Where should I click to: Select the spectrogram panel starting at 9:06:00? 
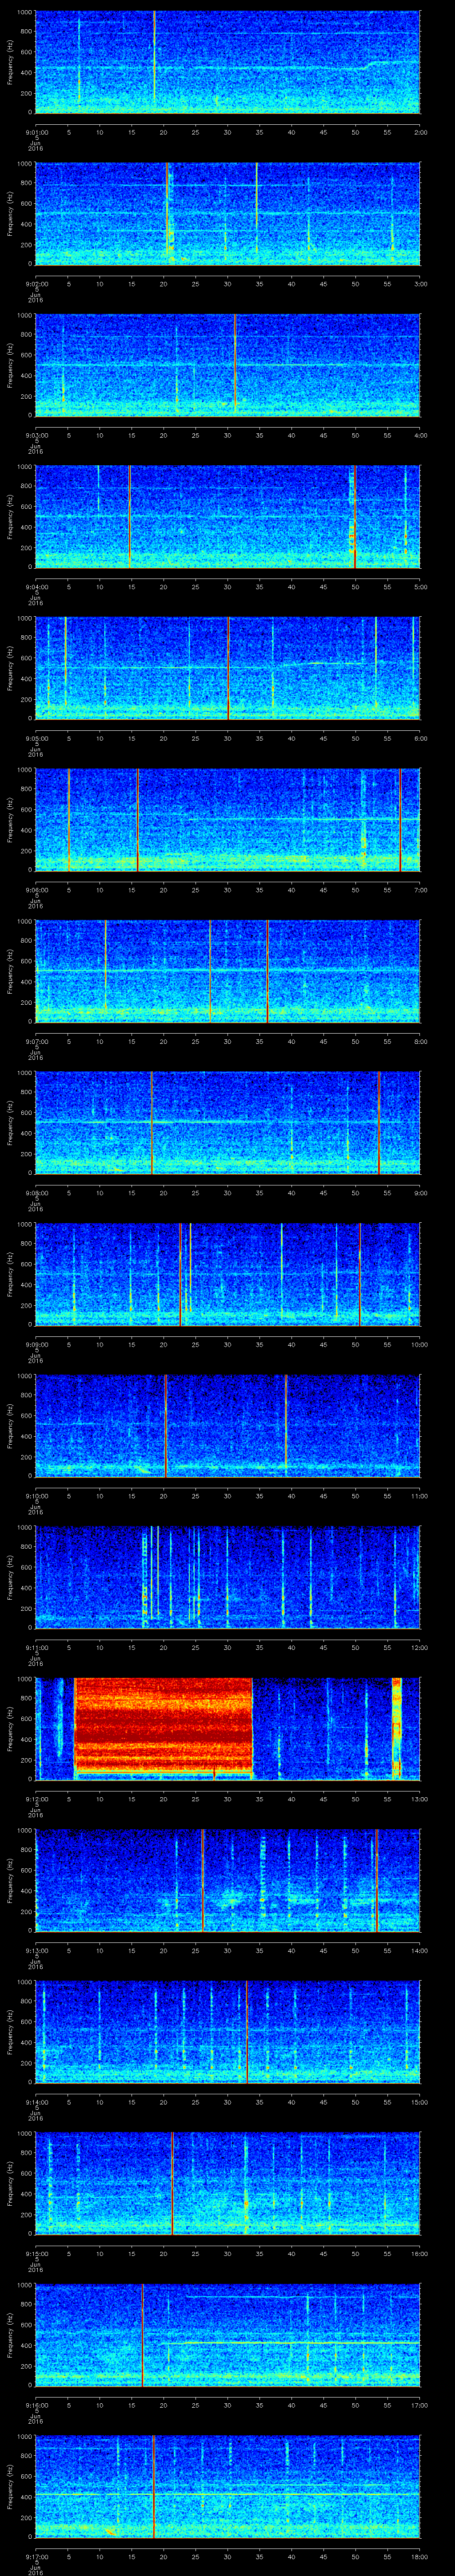tap(227, 819)
